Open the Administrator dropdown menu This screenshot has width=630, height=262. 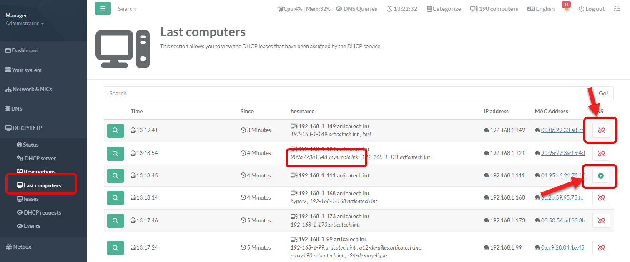click(25, 24)
